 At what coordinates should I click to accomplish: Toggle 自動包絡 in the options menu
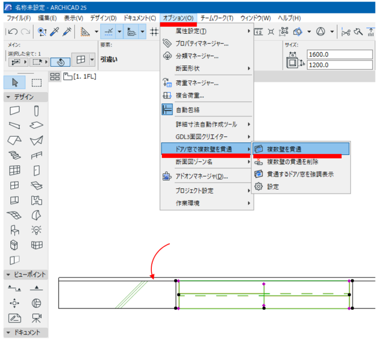[x=207, y=110]
